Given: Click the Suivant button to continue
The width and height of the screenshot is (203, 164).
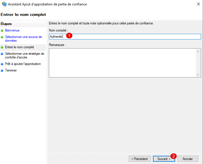Looking at the screenshot, I should tap(163, 159).
